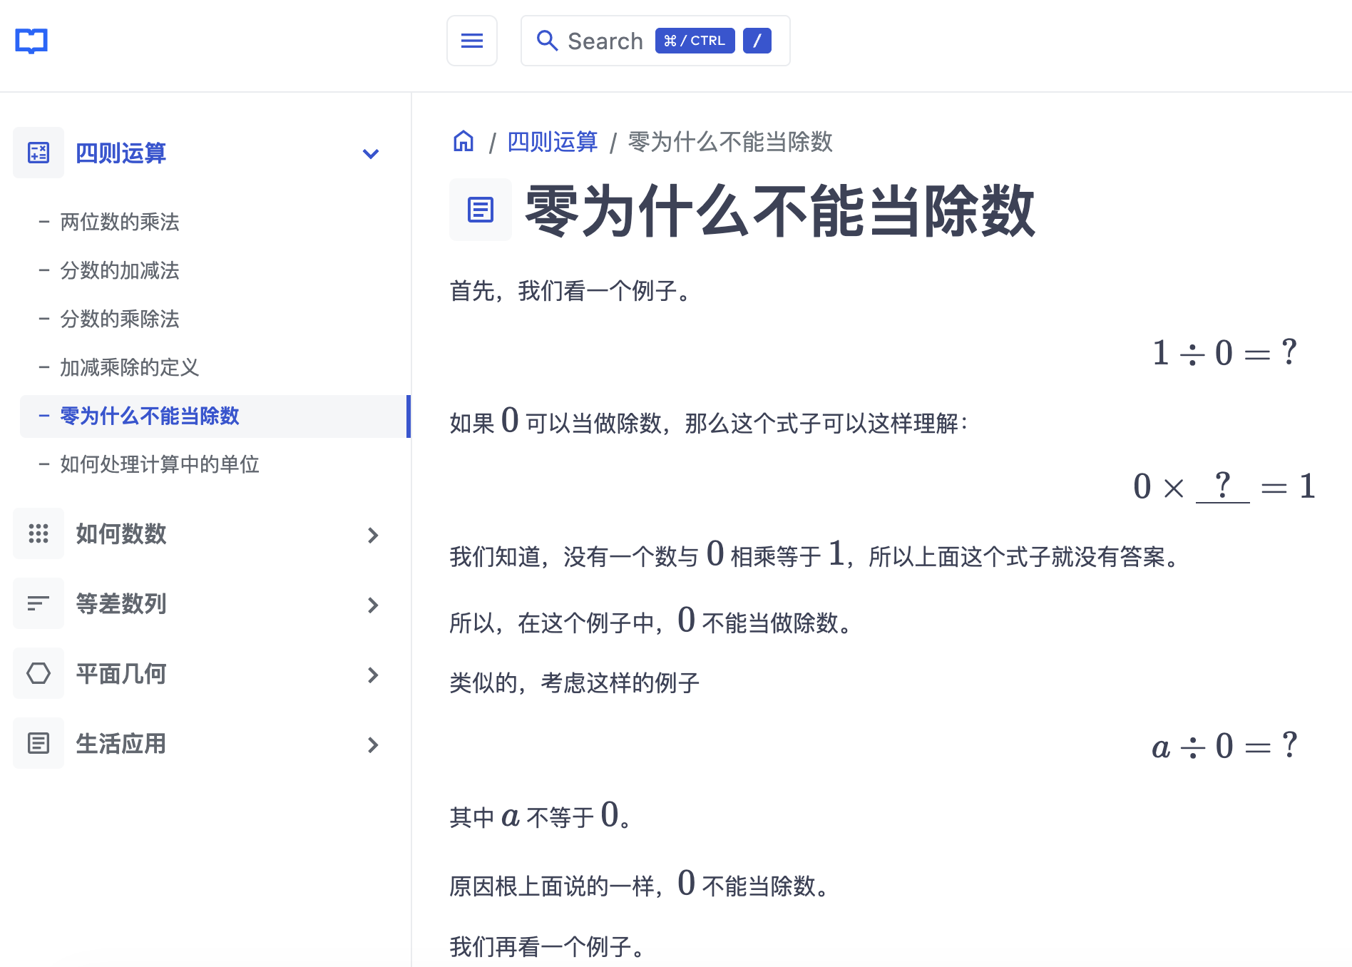Viewport: 1352px width, 967px height.
Task: Expand the 如何数数 section arrow
Action: click(372, 535)
